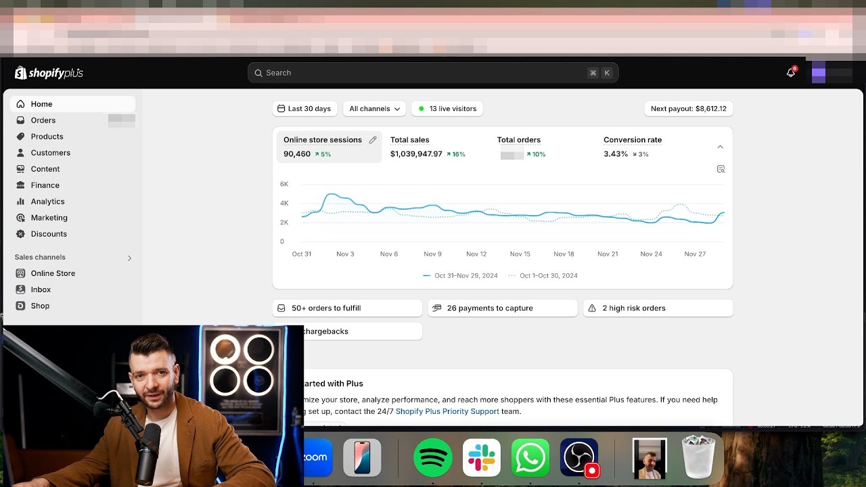This screenshot has width=866, height=487.
Task: Open 26 payments to capture
Action: pos(503,308)
